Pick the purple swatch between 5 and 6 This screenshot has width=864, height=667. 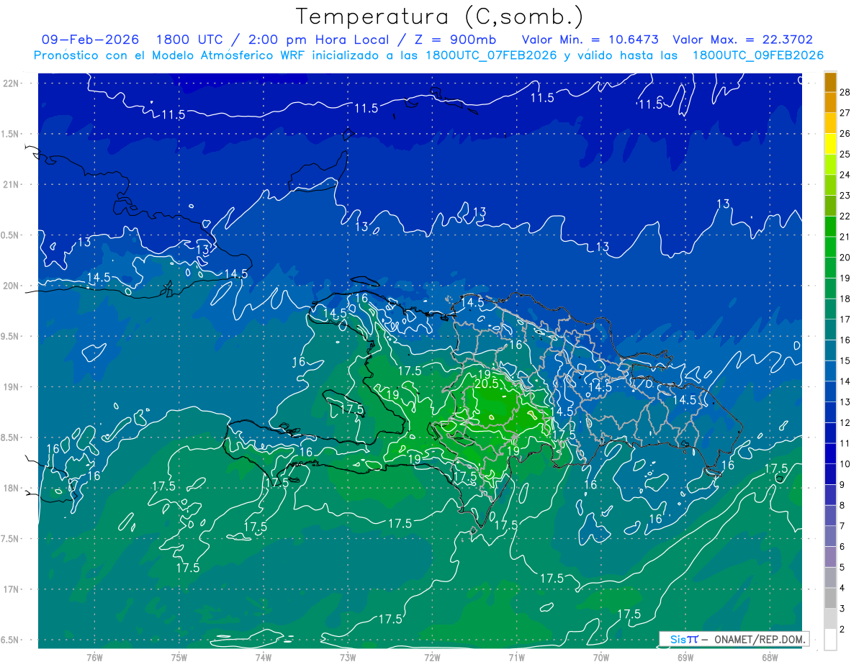coord(830,557)
